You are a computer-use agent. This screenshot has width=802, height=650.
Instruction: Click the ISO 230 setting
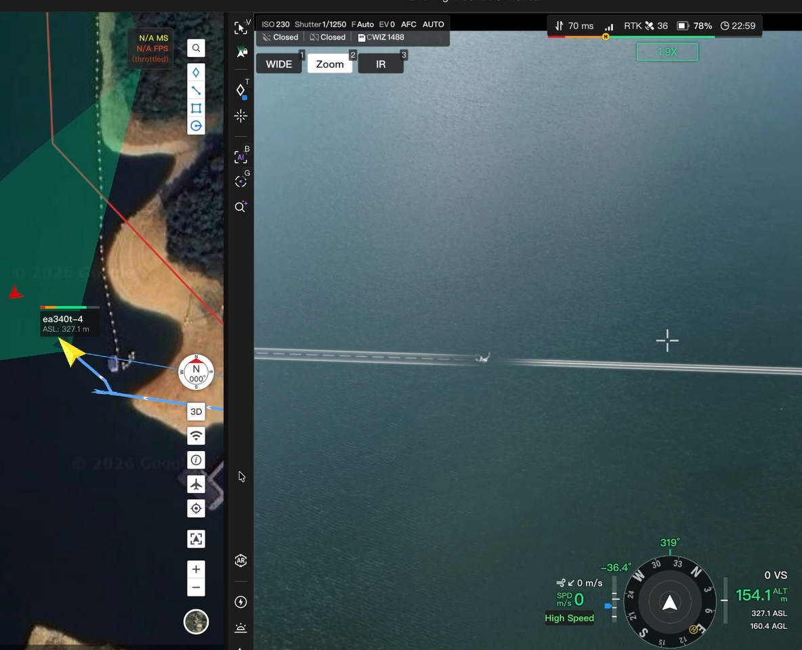(276, 24)
